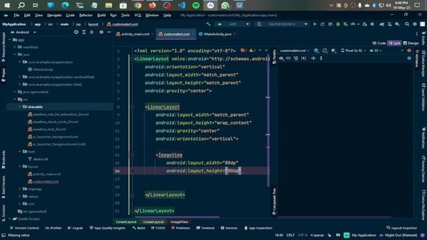Image resolution: width=427 pixels, height=240 pixels.
Task: Open the File menu
Action: click(16, 15)
